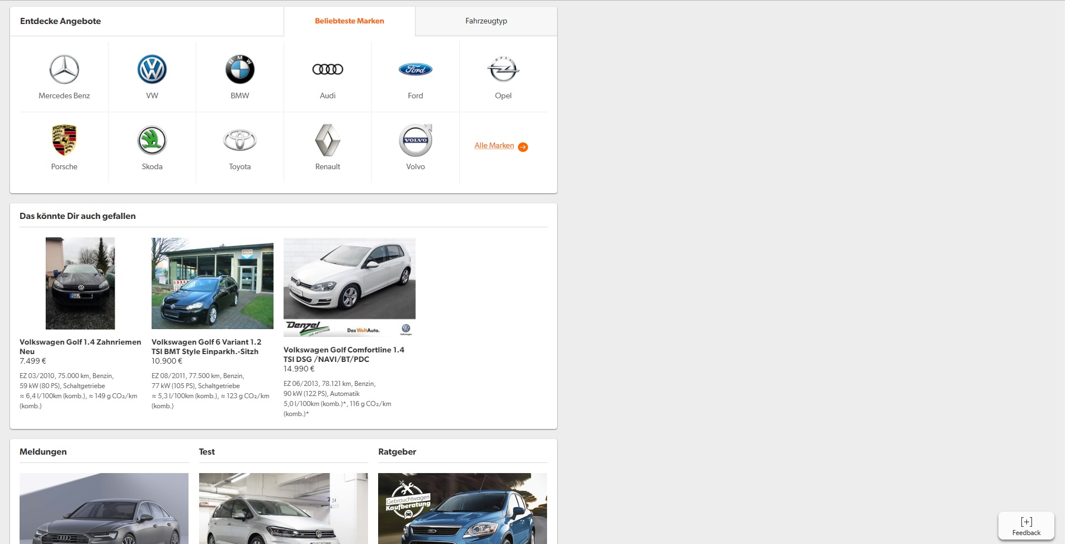Viewport: 1065px width, 544px height.
Task: Click the orange arrow next to Alle Marken
Action: [523, 147]
